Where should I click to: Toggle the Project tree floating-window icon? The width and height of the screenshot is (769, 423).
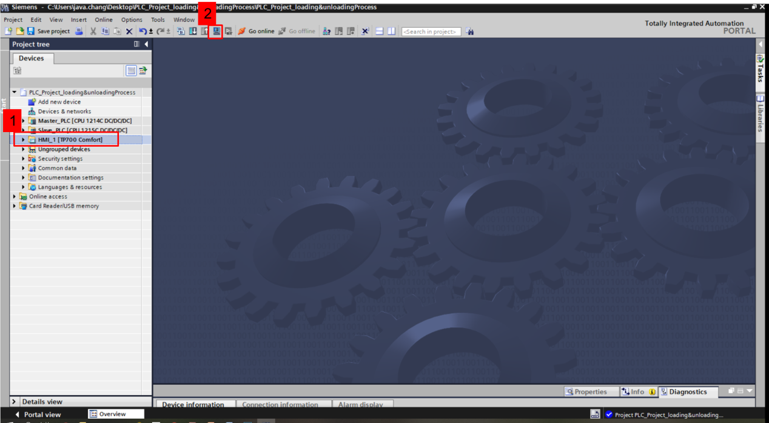pos(136,44)
